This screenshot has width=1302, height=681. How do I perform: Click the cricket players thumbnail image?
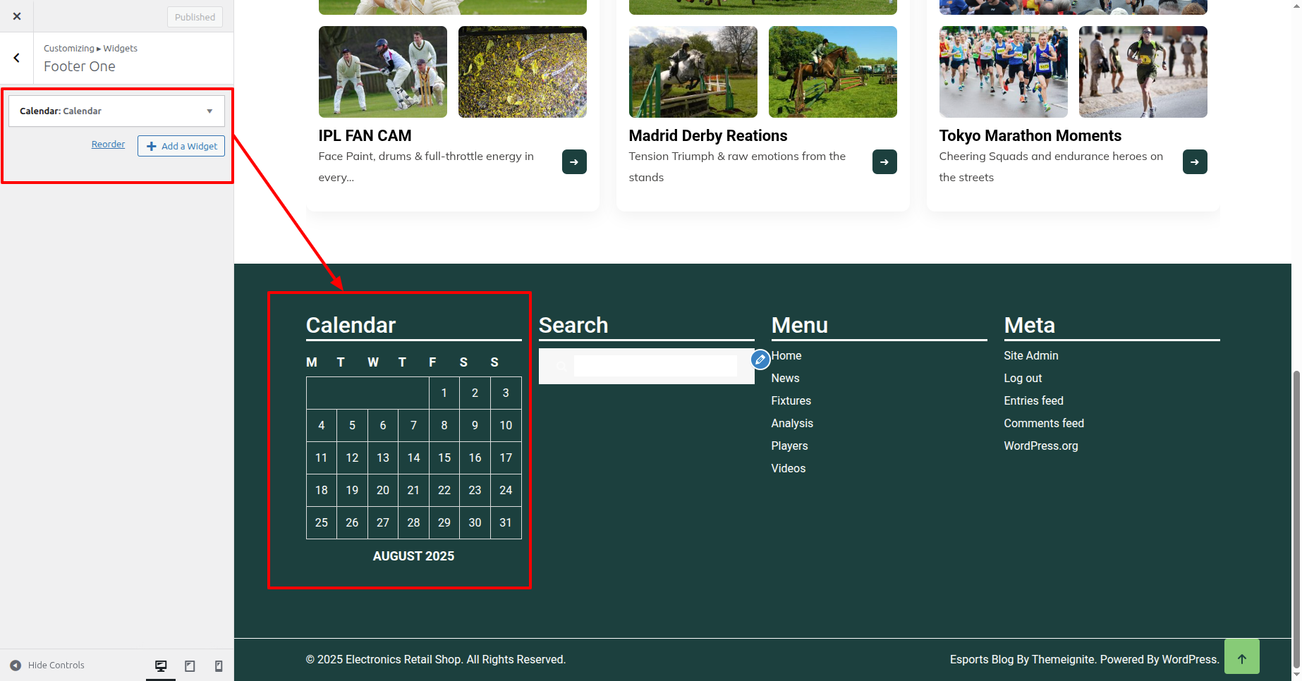tap(382, 72)
